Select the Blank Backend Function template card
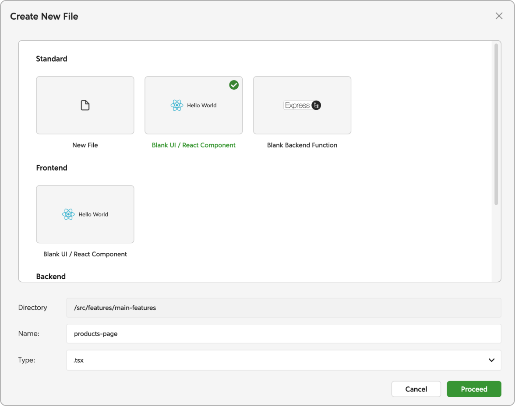Screen dimensions: 515x406 click(x=302, y=105)
